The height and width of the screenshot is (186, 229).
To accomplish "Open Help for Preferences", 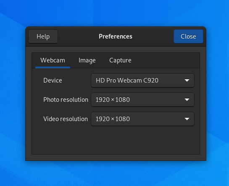I will pos(43,36).
